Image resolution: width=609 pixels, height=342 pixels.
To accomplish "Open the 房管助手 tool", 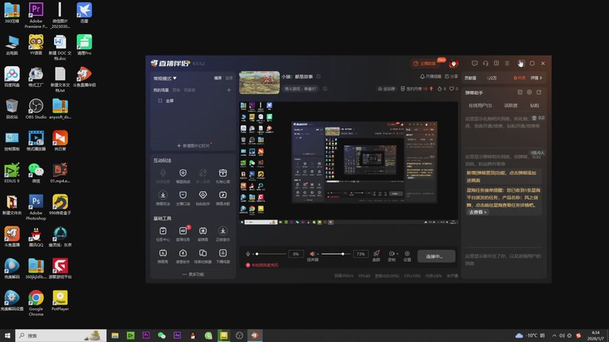I will tap(183, 256).
